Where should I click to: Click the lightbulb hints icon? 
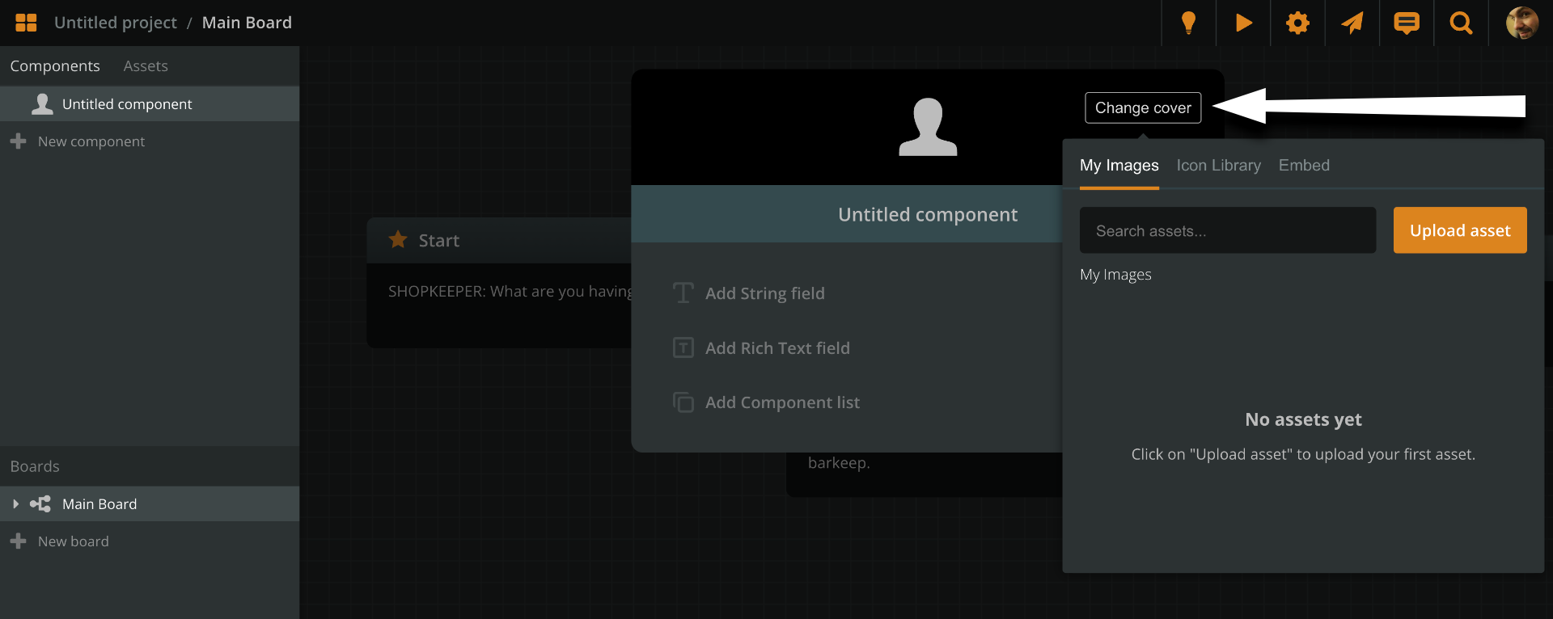click(x=1188, y=23)
